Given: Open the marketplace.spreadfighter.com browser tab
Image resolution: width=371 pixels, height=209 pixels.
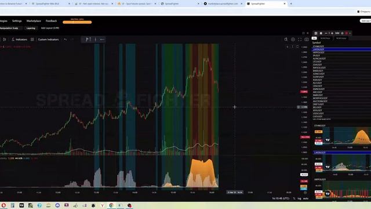Looking at the screenshot, I should click(223, 4).
